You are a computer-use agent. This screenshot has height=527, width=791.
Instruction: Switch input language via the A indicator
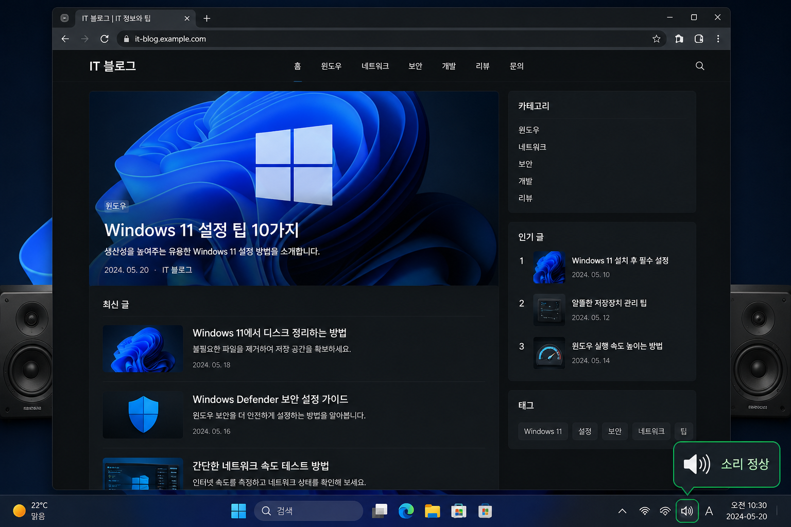point(709,511)
